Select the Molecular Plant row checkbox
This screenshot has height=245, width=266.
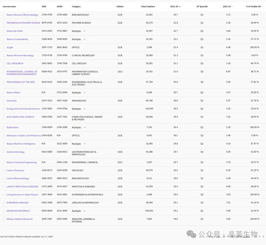(4, 31)
